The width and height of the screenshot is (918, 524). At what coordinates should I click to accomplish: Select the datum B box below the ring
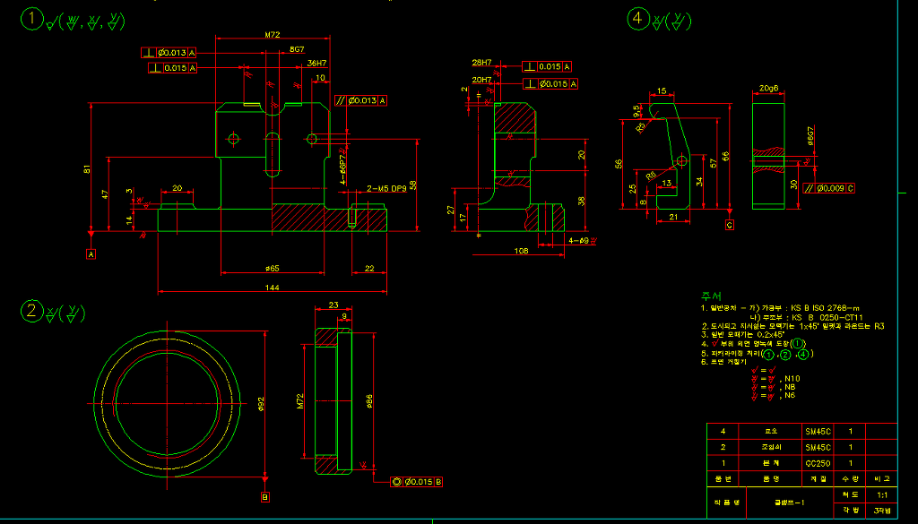coord(265,497)
